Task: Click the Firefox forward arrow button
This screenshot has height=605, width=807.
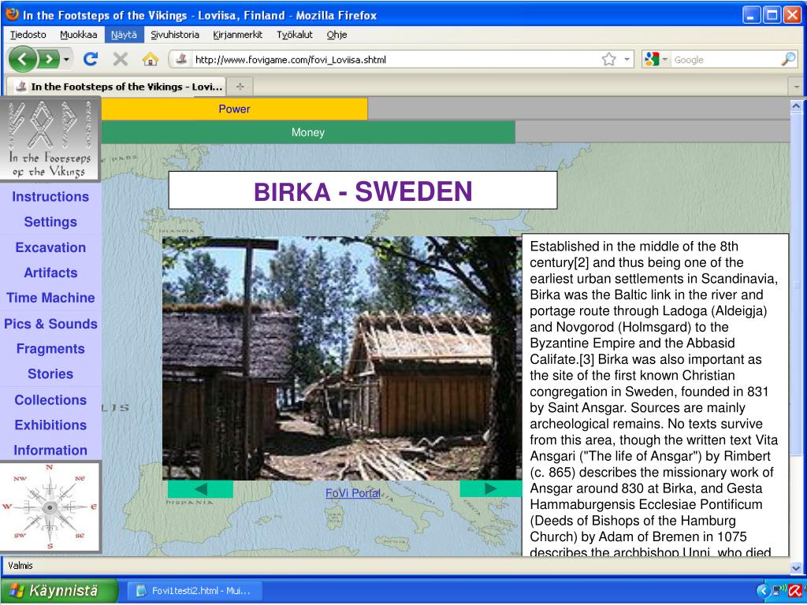Action: (x=48, y=59)
